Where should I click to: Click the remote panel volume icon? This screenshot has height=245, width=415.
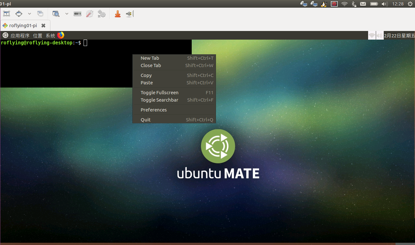(x=380, y=35)
